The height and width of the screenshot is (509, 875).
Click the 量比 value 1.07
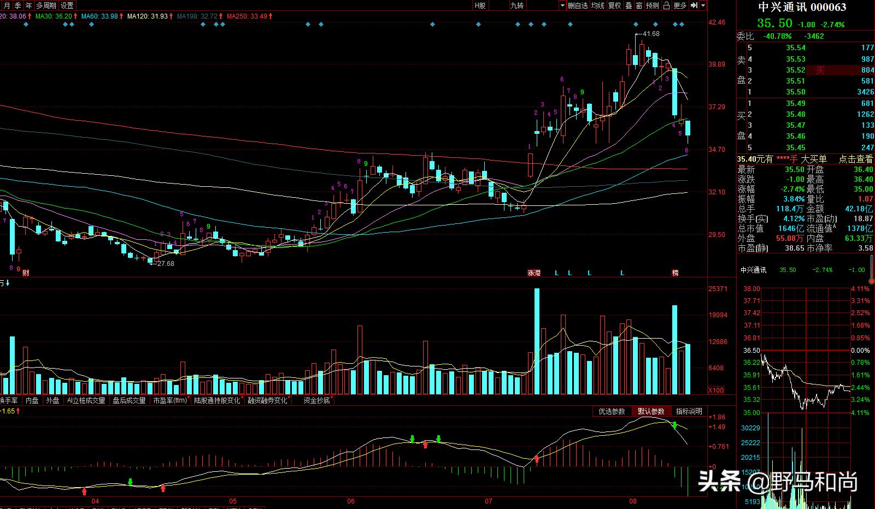[865, 199]
